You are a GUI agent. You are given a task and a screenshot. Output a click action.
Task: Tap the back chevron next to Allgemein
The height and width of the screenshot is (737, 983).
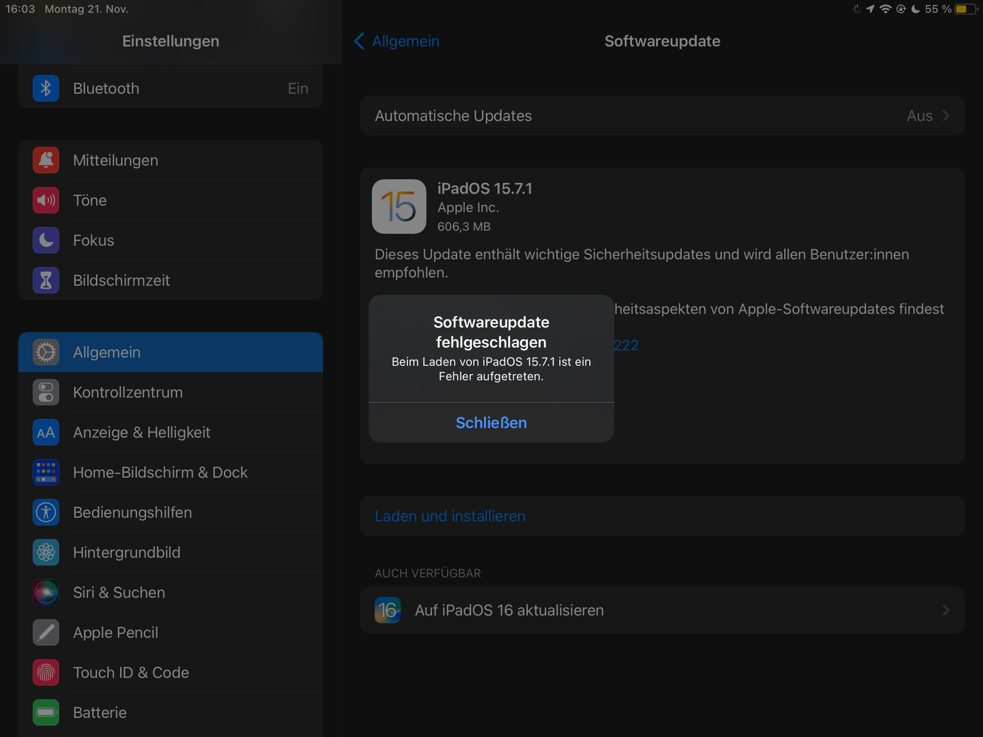coord(359,41)
